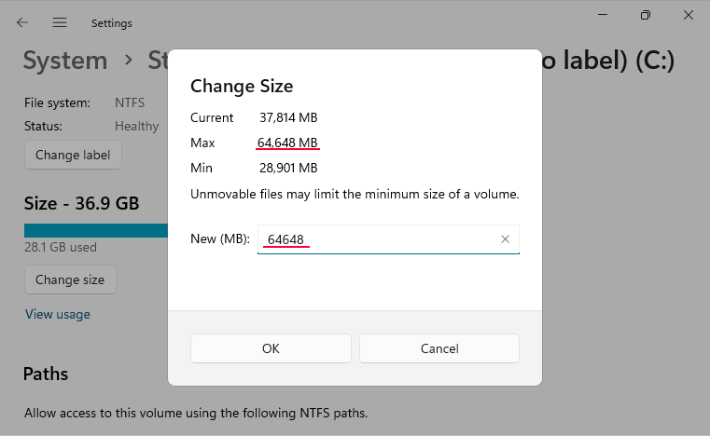The height and width of the screenshot is (436, 710).
Task: Click the New (MB) size input field
Action: click(378, 239)
